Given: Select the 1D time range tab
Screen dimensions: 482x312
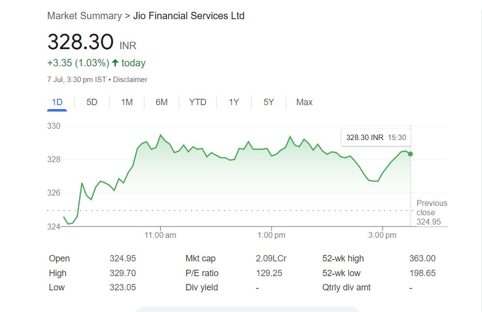Looking at the screenshot, I should pos(57,102).
